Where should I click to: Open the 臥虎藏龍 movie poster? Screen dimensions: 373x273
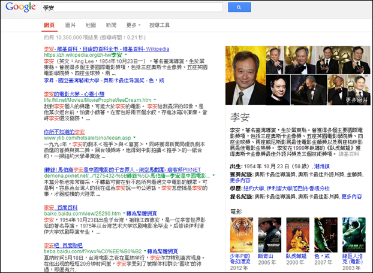click(297, 235)
